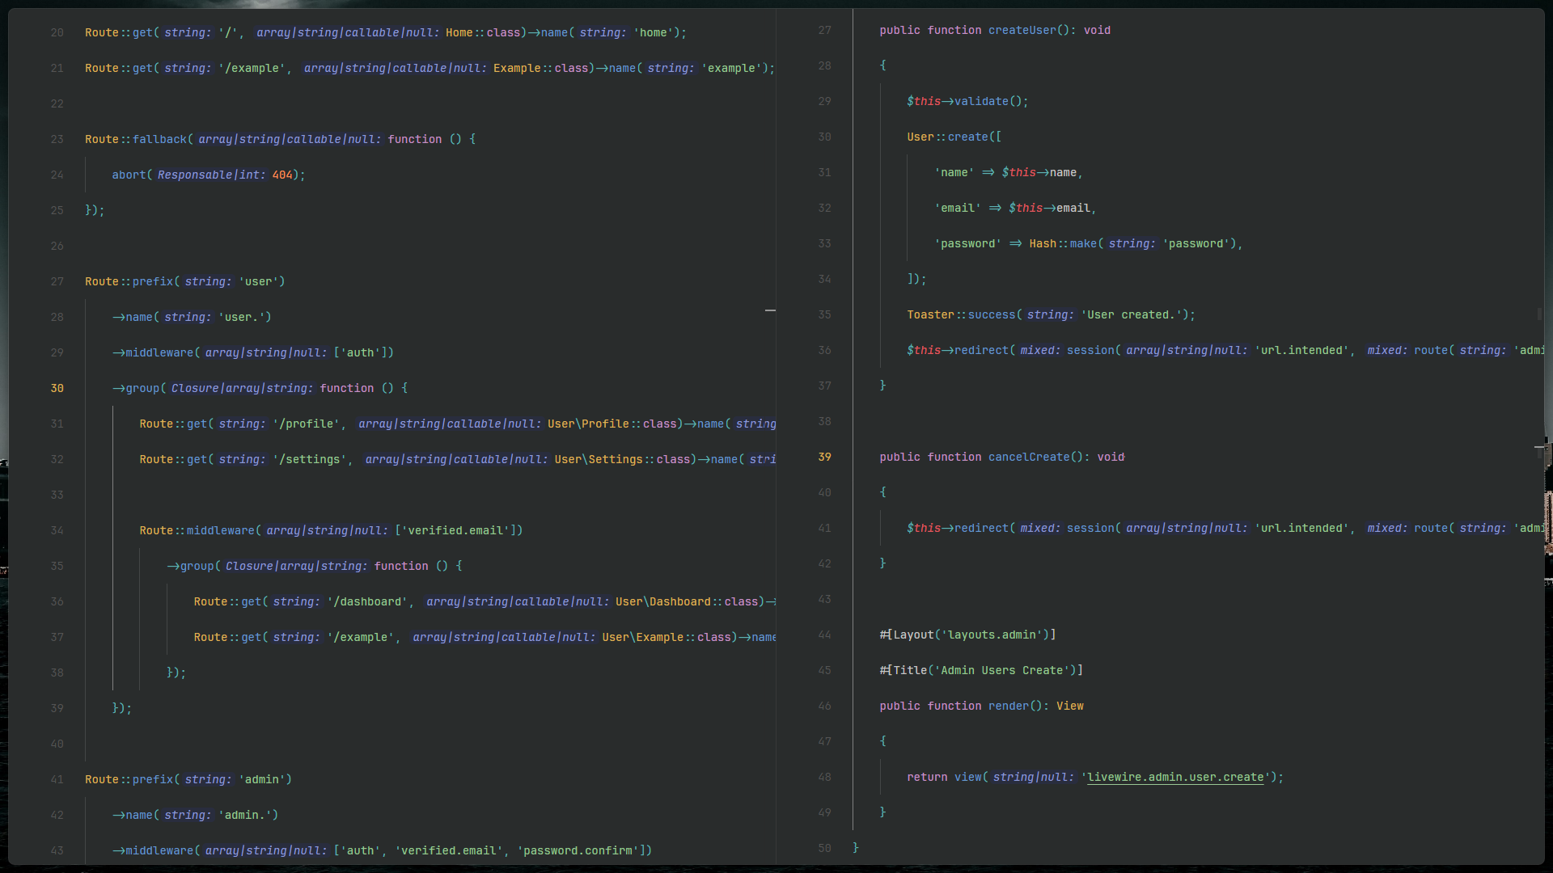This screenshot has height=873, width=1553.
Task: Click the User\Profile class reference
Action: pos(588,424)
